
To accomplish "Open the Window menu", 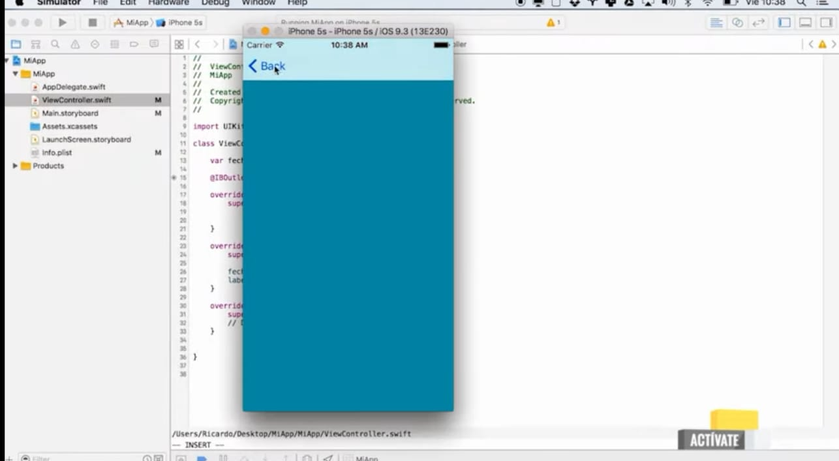I will (x=258, y=3).
